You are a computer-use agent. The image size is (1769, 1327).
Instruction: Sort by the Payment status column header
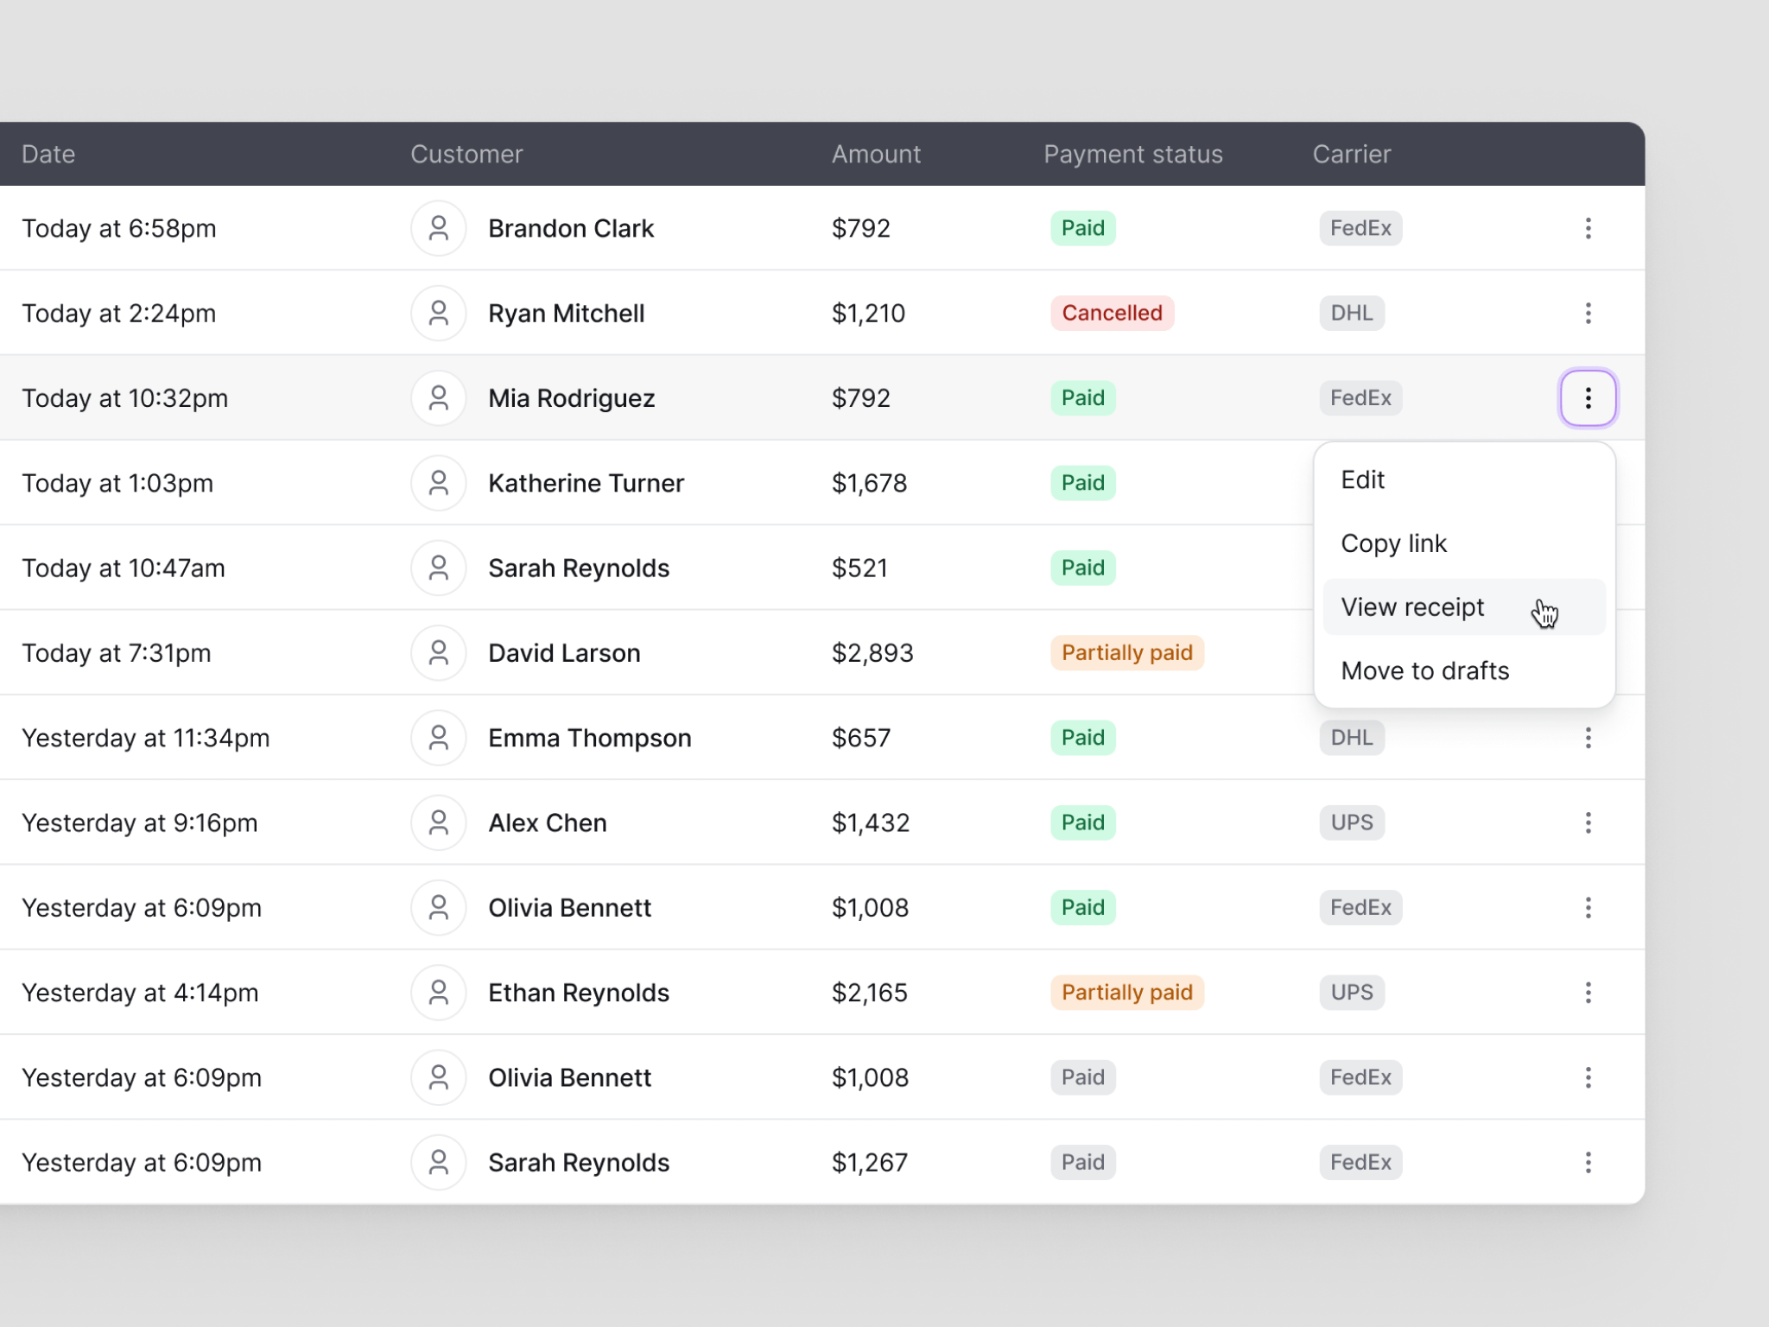(x=1132, y=155)
